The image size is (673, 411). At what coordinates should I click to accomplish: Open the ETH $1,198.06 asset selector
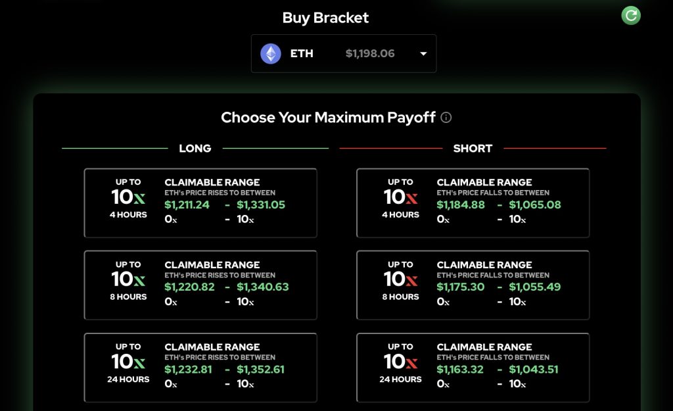tap(344, 54)
